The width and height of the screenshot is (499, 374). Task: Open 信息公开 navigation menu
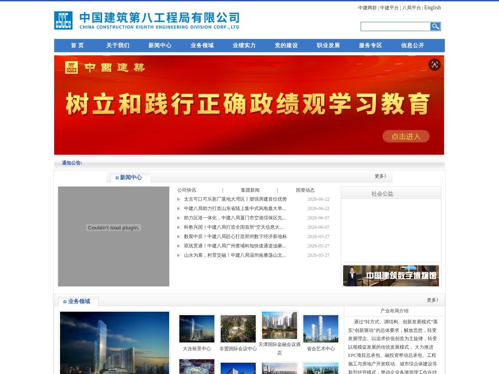(x=412, y=46)
